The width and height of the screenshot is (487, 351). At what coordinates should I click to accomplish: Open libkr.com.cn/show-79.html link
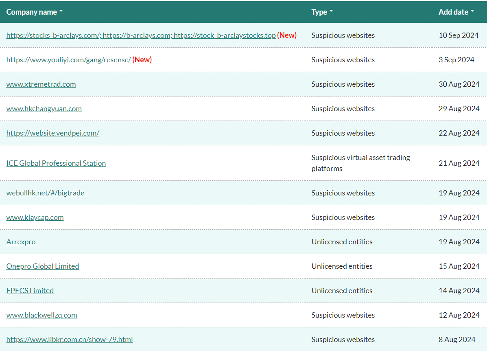pos(70,340)
